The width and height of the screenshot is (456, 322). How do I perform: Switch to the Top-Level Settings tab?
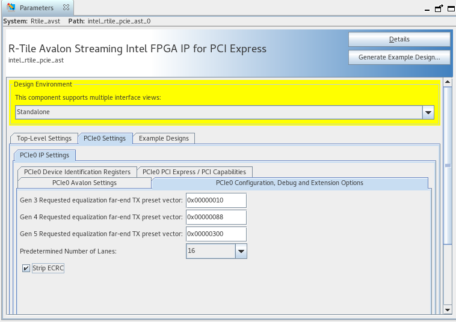pos(44,138)
